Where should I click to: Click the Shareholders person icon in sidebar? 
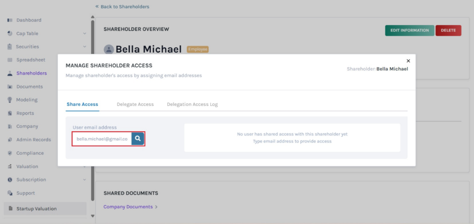point(10,73)
